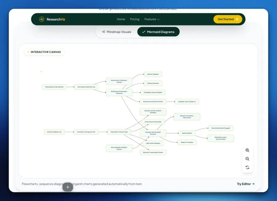Click the Normalization of Epistemic Variance node
The width and height of the screenshot is (277, 201).
pos(119,81)
